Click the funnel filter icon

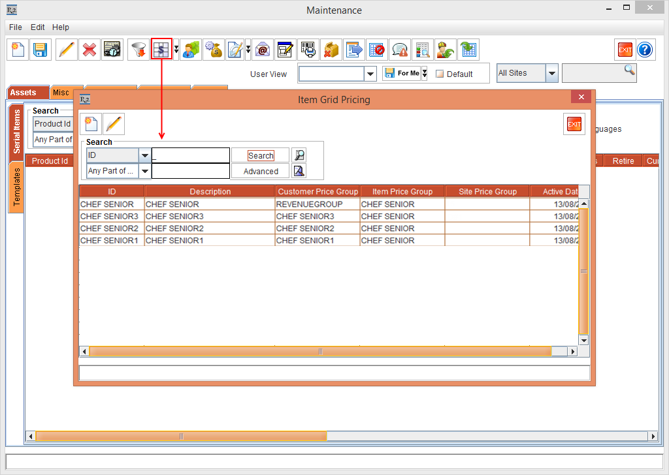click(x=138, y=50)
